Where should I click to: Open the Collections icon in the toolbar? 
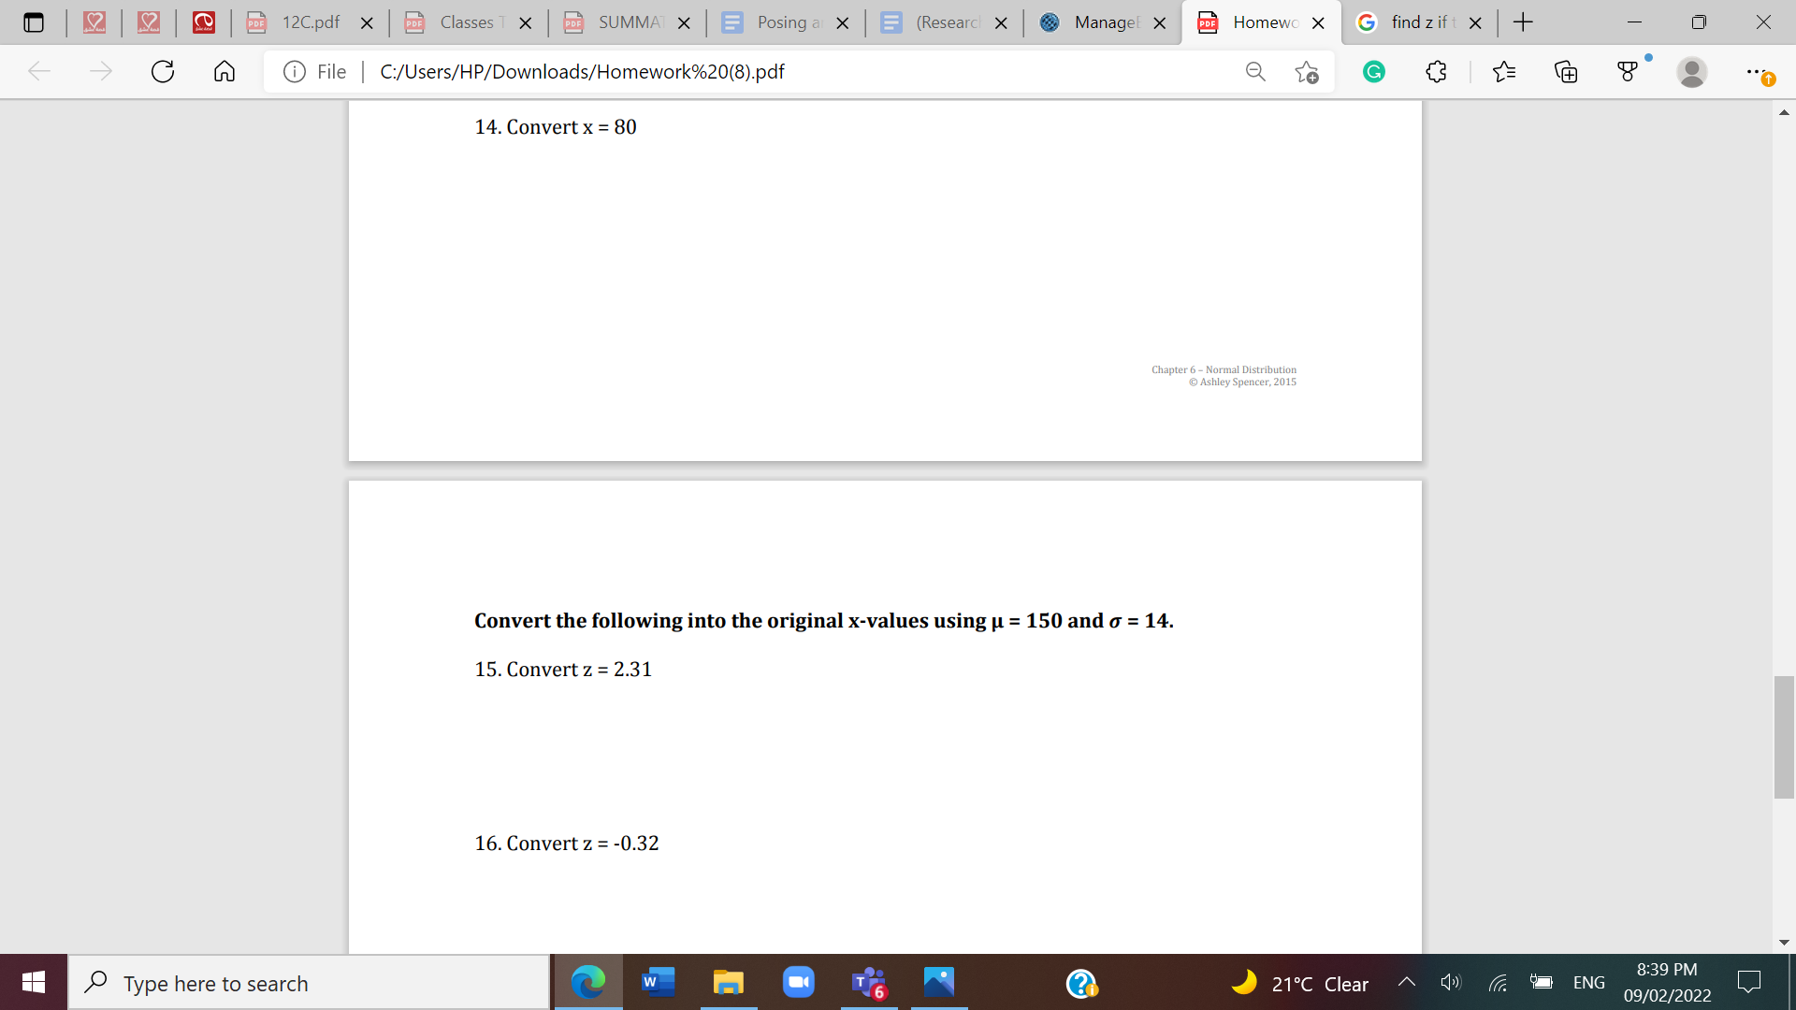[1567, 71]
